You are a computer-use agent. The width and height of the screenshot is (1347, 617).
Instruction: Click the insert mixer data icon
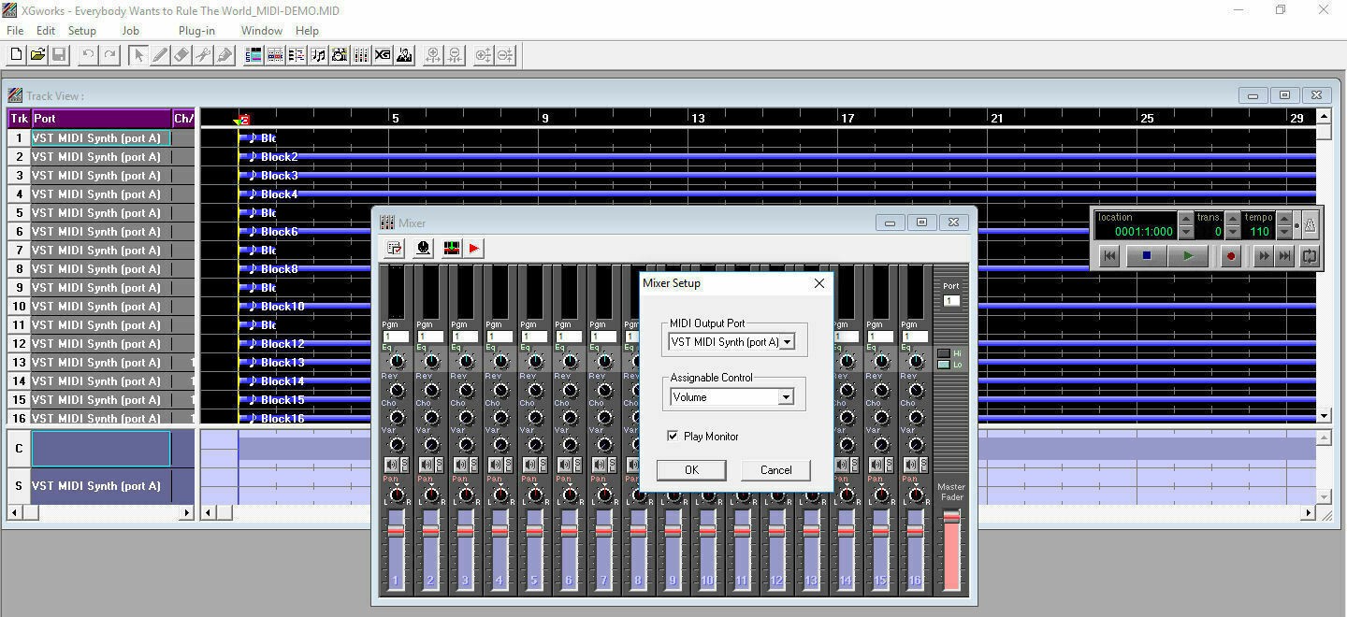[453, 248]
